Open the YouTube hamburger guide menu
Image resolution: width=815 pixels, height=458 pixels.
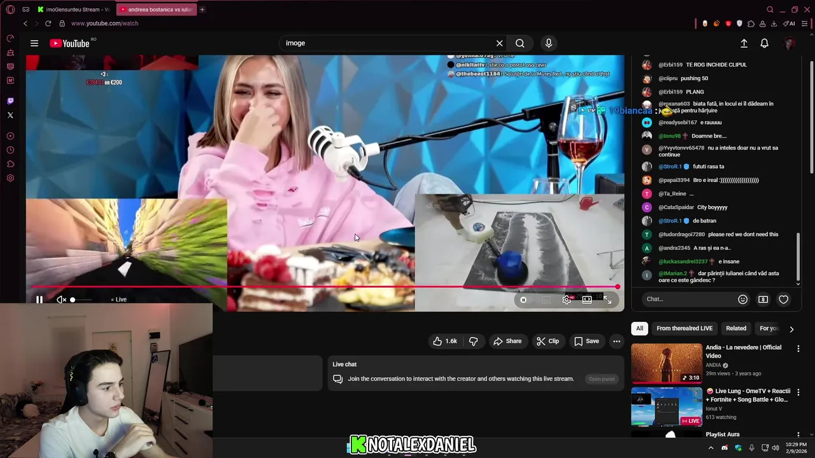click(x=34, y=43)
